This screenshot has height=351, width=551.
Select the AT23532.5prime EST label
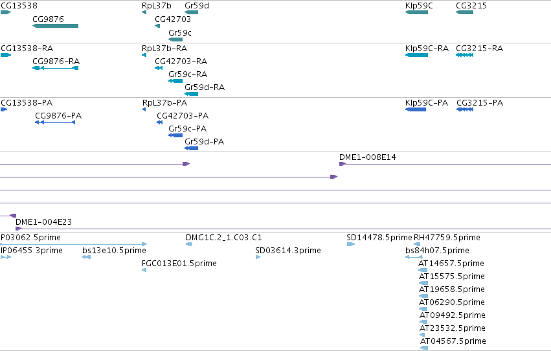(x=453, y=328)
